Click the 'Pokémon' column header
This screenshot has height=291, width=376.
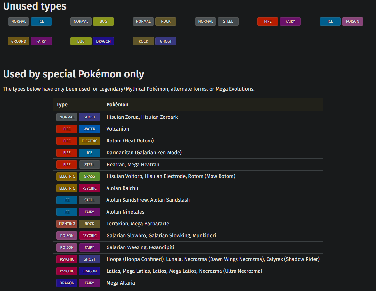(213, 105)
